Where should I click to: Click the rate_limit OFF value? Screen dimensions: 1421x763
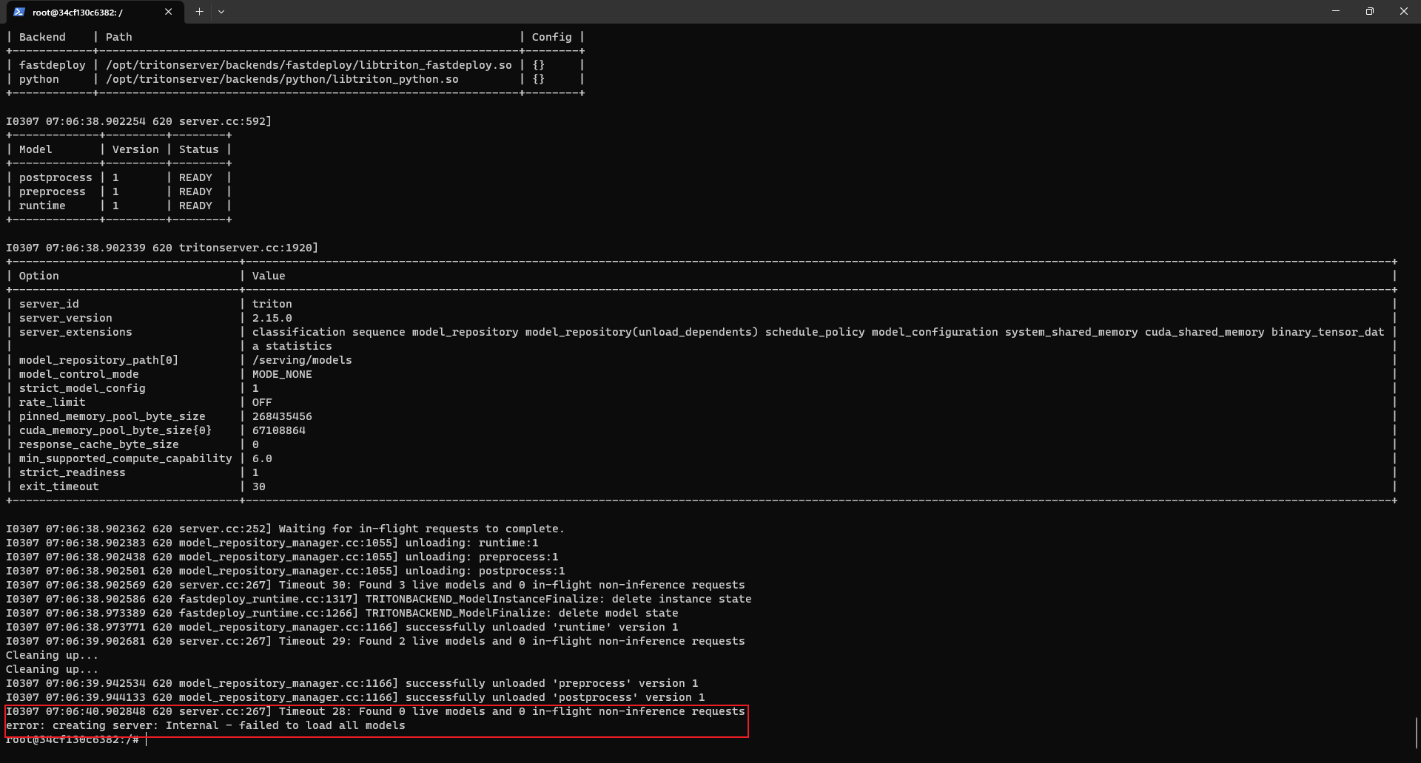pos(262,402)
